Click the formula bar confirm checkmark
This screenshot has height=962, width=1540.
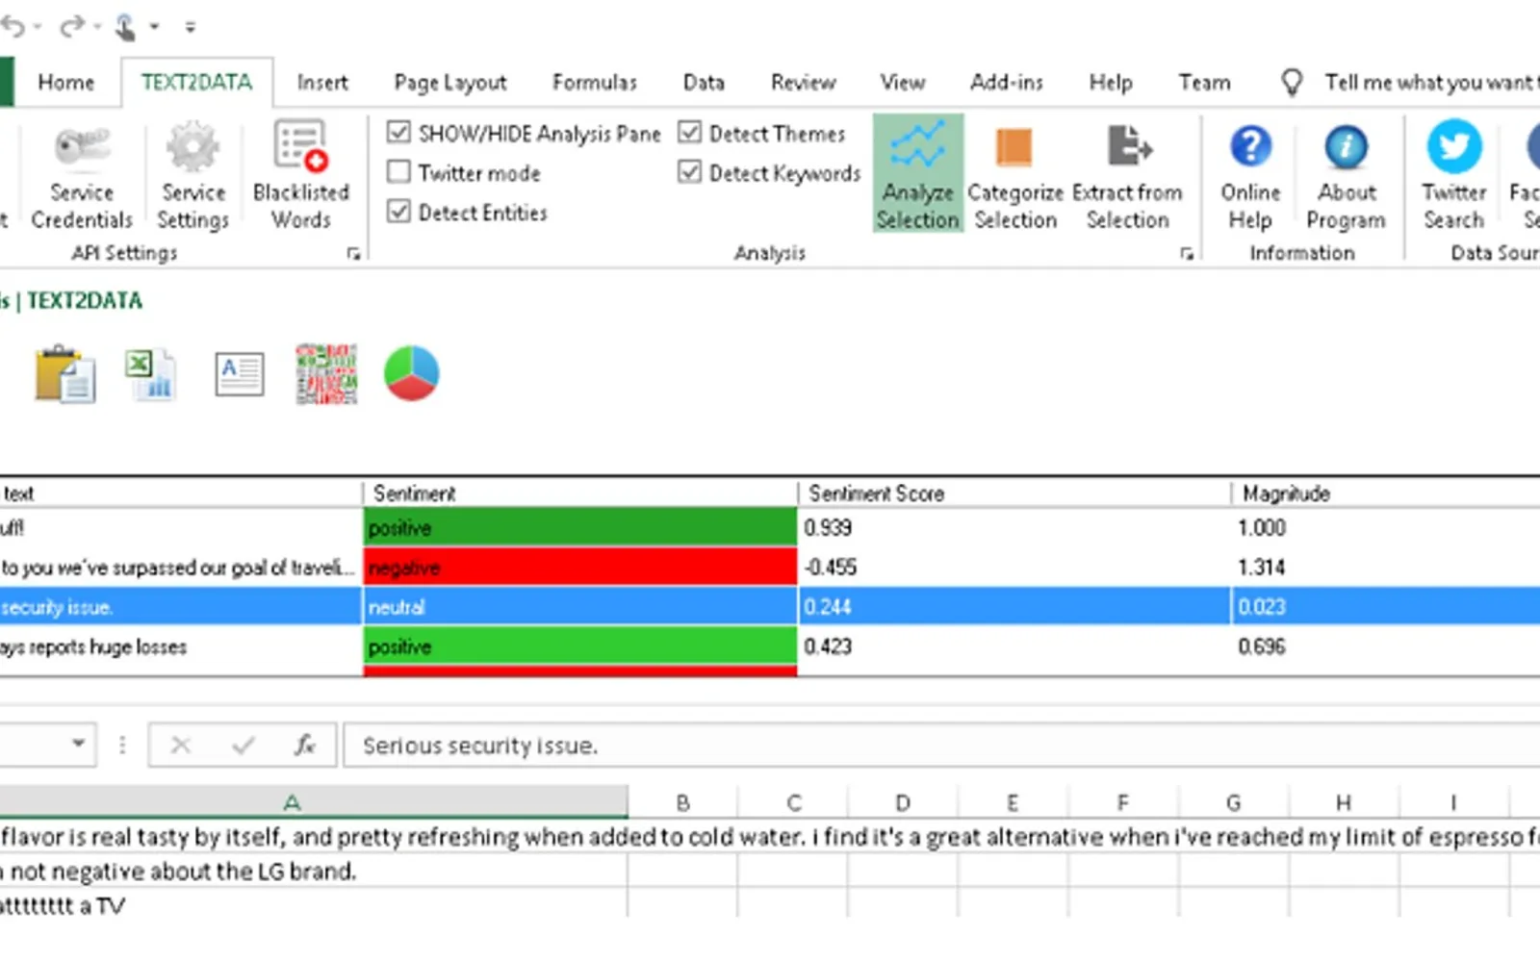244,746
